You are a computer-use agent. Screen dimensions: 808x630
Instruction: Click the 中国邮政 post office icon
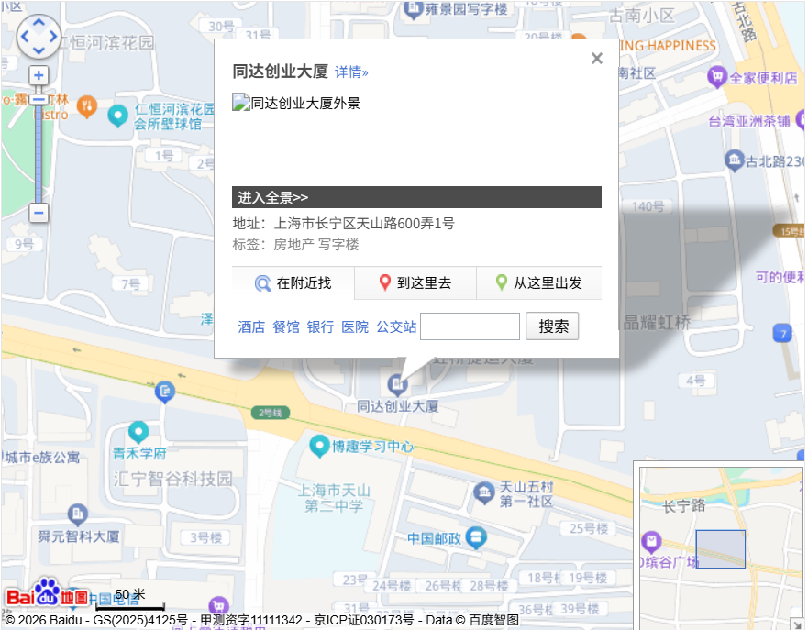tap(476, 537)
